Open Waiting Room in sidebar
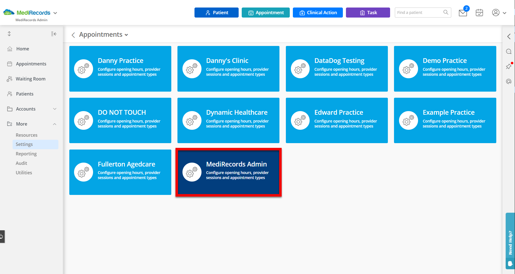 tap(30, 79)
